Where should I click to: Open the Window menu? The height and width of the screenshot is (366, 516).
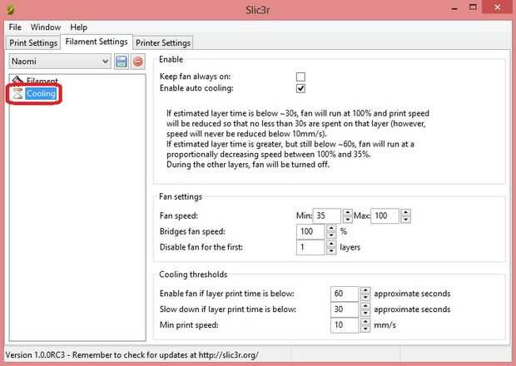pos(46,27)
